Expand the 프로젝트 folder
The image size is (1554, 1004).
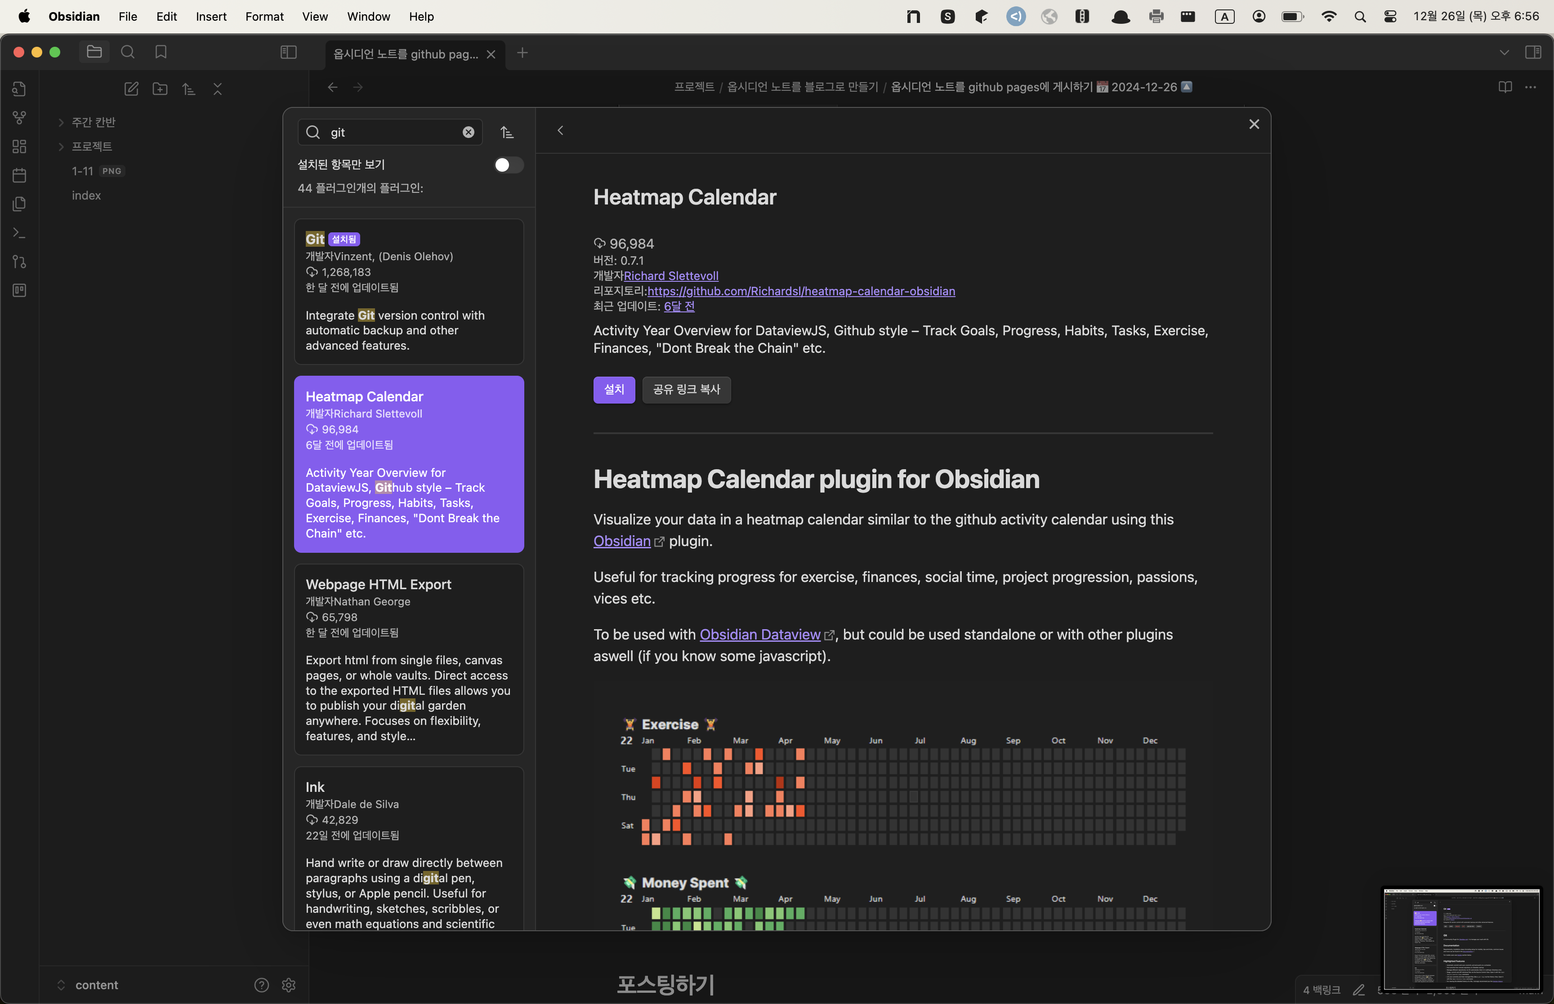(x=92, y=146)
